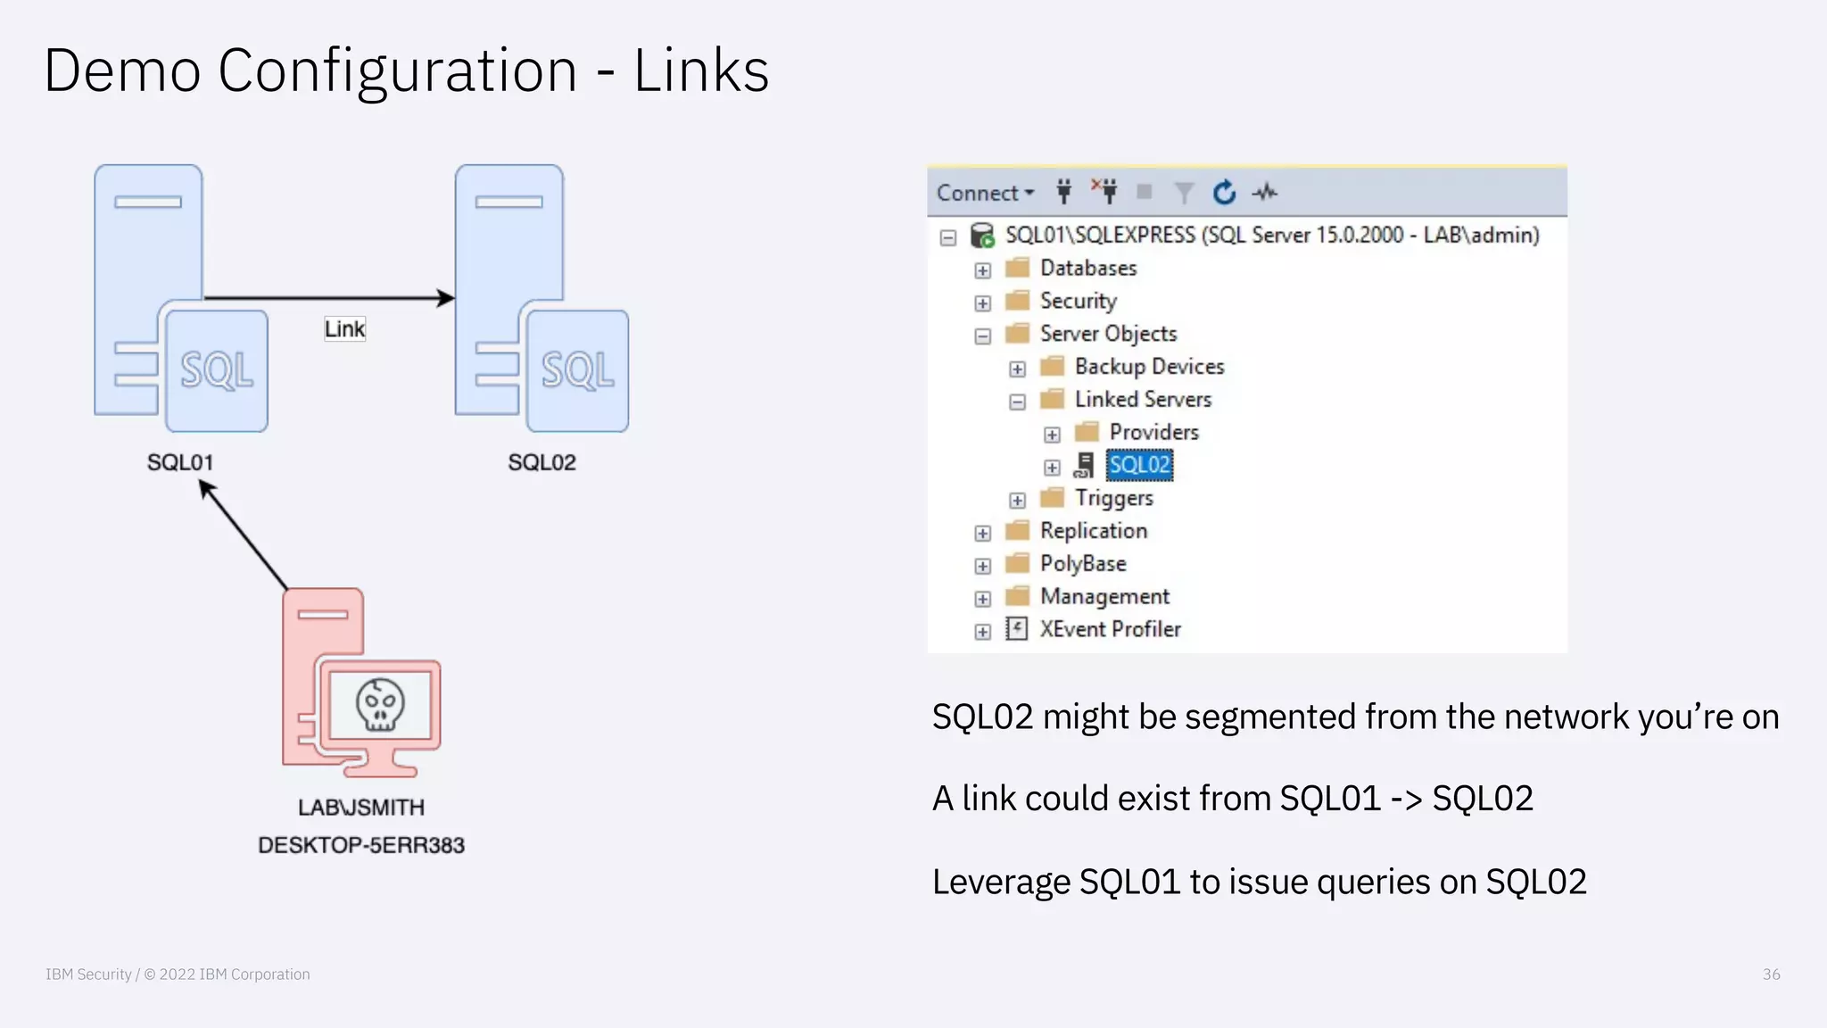
Task: Expand the XEvent Profiler node
Action: tap(982, 632)
